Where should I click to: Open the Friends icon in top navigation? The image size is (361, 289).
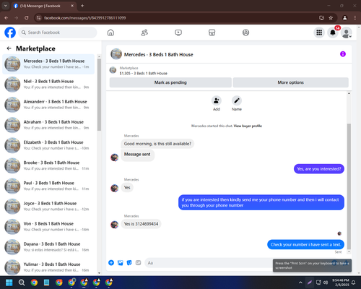pyautogui.click(x=144, y=33)
